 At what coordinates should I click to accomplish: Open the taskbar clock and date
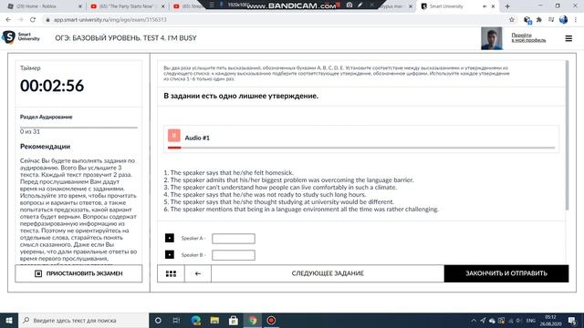coord(550,321)
